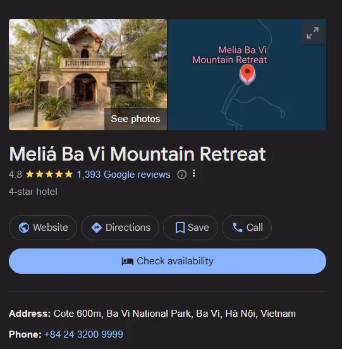Click the See photos overlay label
The image size is (342, 349).
(135, 119)
